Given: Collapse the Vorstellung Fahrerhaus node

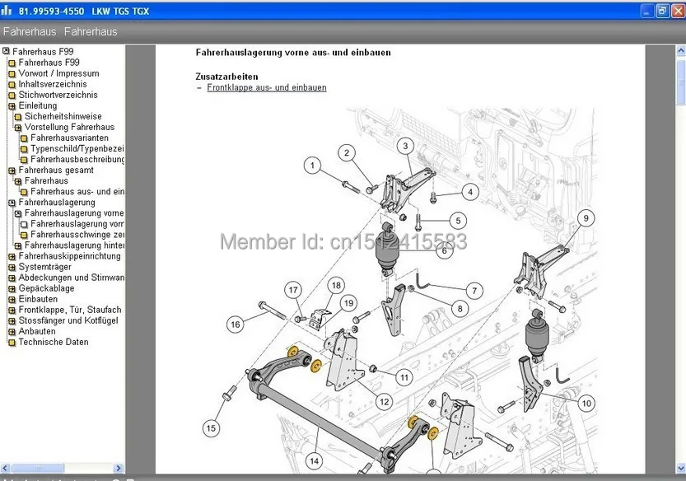Looking at the screenshot, I should (x=18, y=128).
